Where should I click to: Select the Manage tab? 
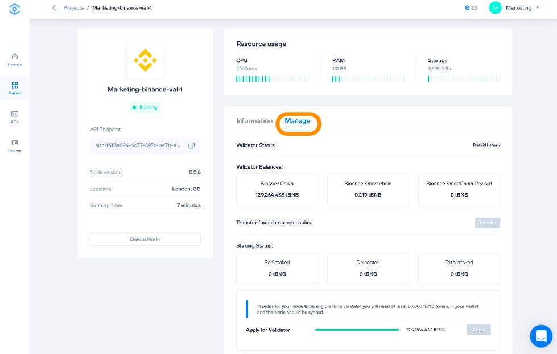coord(298,121)
